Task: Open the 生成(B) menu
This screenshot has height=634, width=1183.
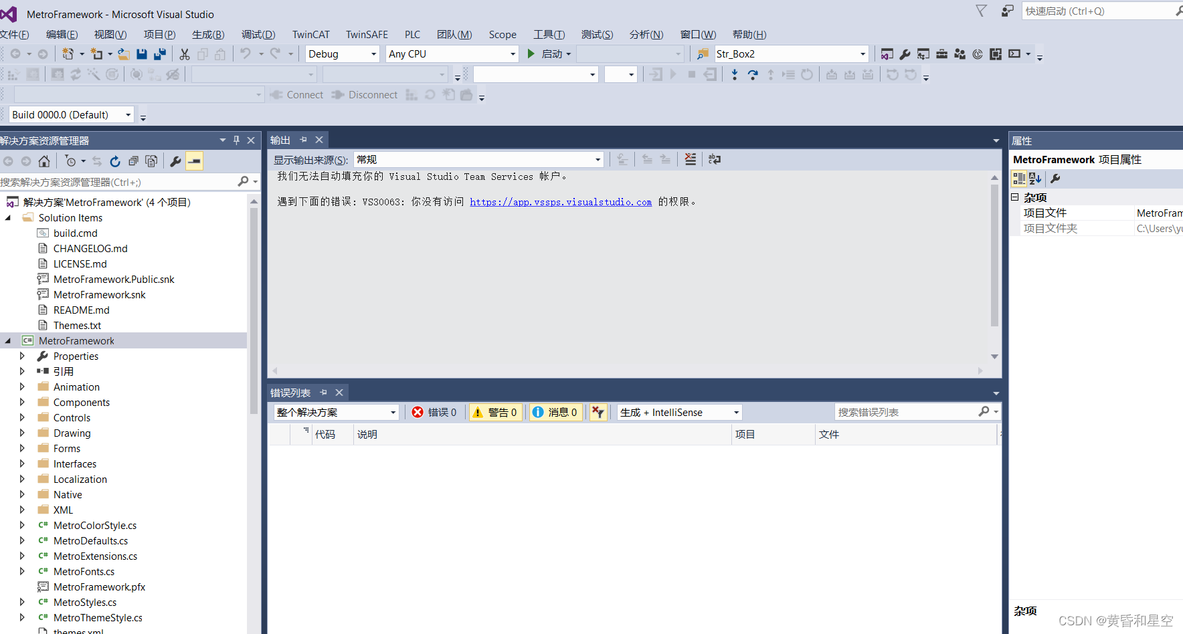Action: coord(208,35)
